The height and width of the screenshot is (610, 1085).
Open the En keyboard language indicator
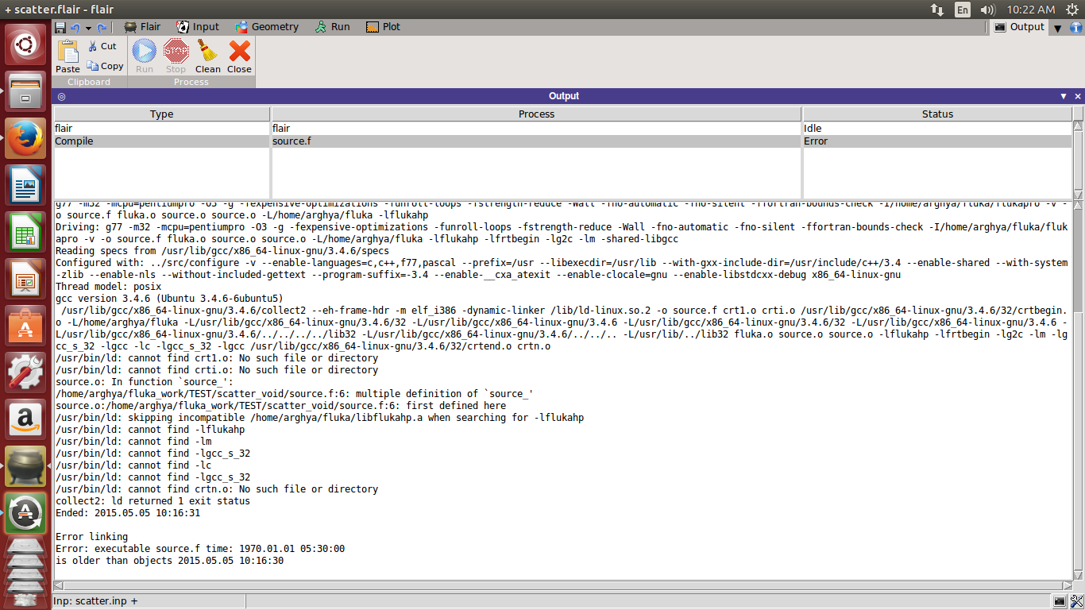pos(963,10)
